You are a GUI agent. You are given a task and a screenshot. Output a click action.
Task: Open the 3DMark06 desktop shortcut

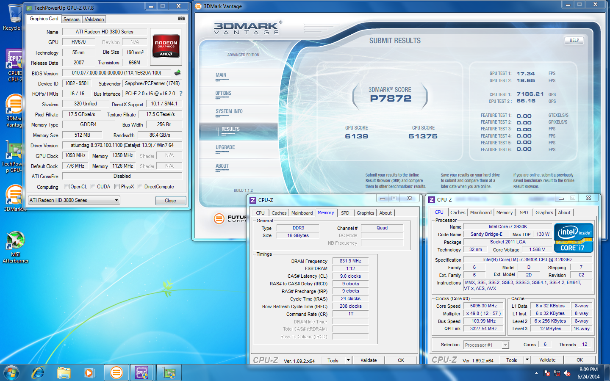[14, 198]
